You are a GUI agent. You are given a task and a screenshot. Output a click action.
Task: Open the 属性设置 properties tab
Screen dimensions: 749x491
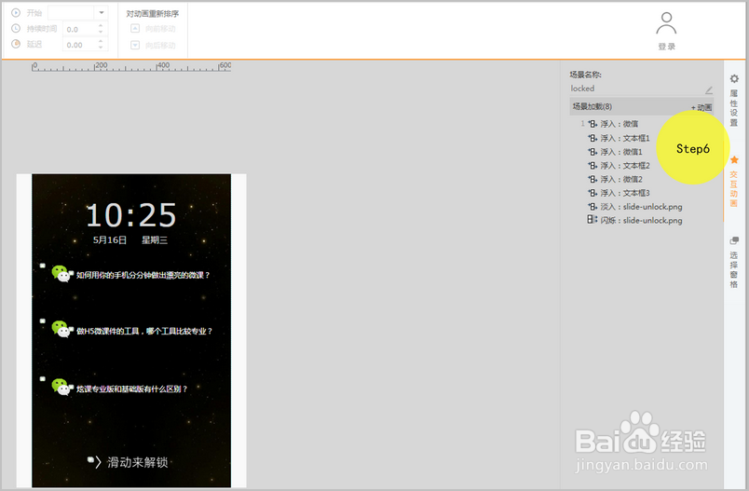tap(734, 101)
